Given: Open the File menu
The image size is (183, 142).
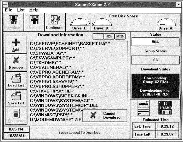Looking at the screenshot, I should pos(8,10).
